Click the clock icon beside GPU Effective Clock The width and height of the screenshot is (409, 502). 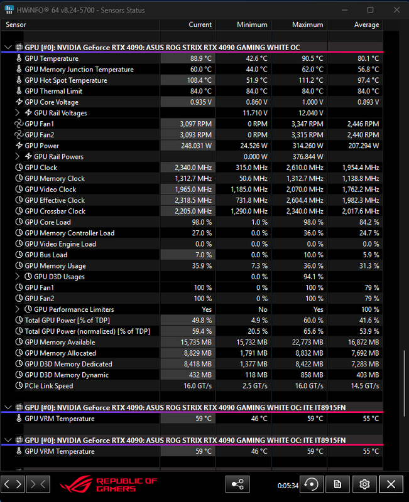(x=19, y=200)
